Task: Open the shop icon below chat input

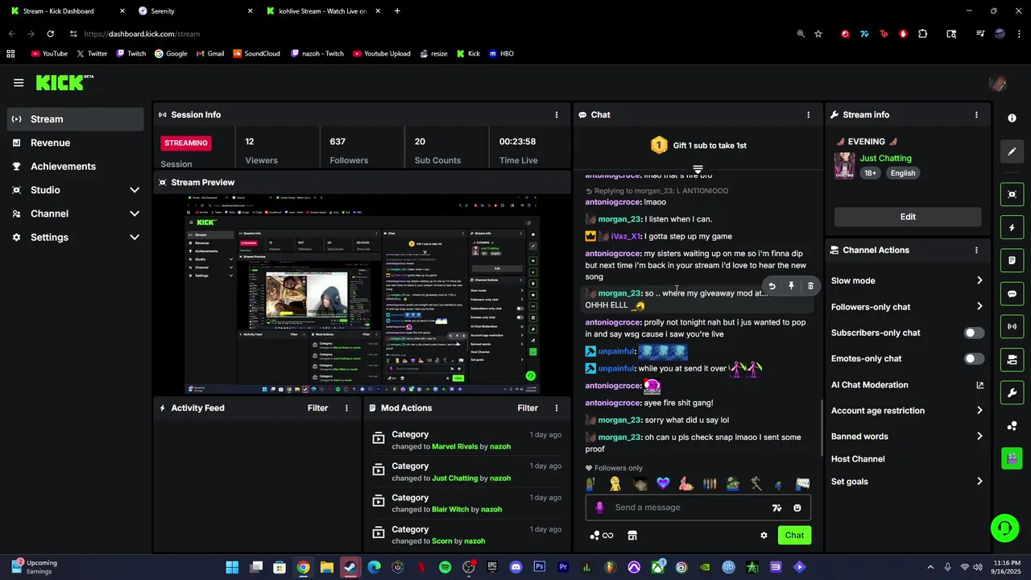Action: tap(632, 535)
